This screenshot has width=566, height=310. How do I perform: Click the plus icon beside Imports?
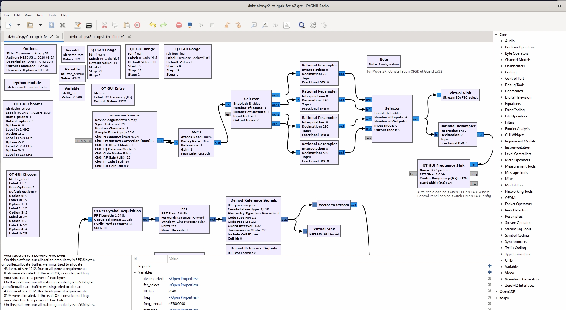[x=490, y=266]
